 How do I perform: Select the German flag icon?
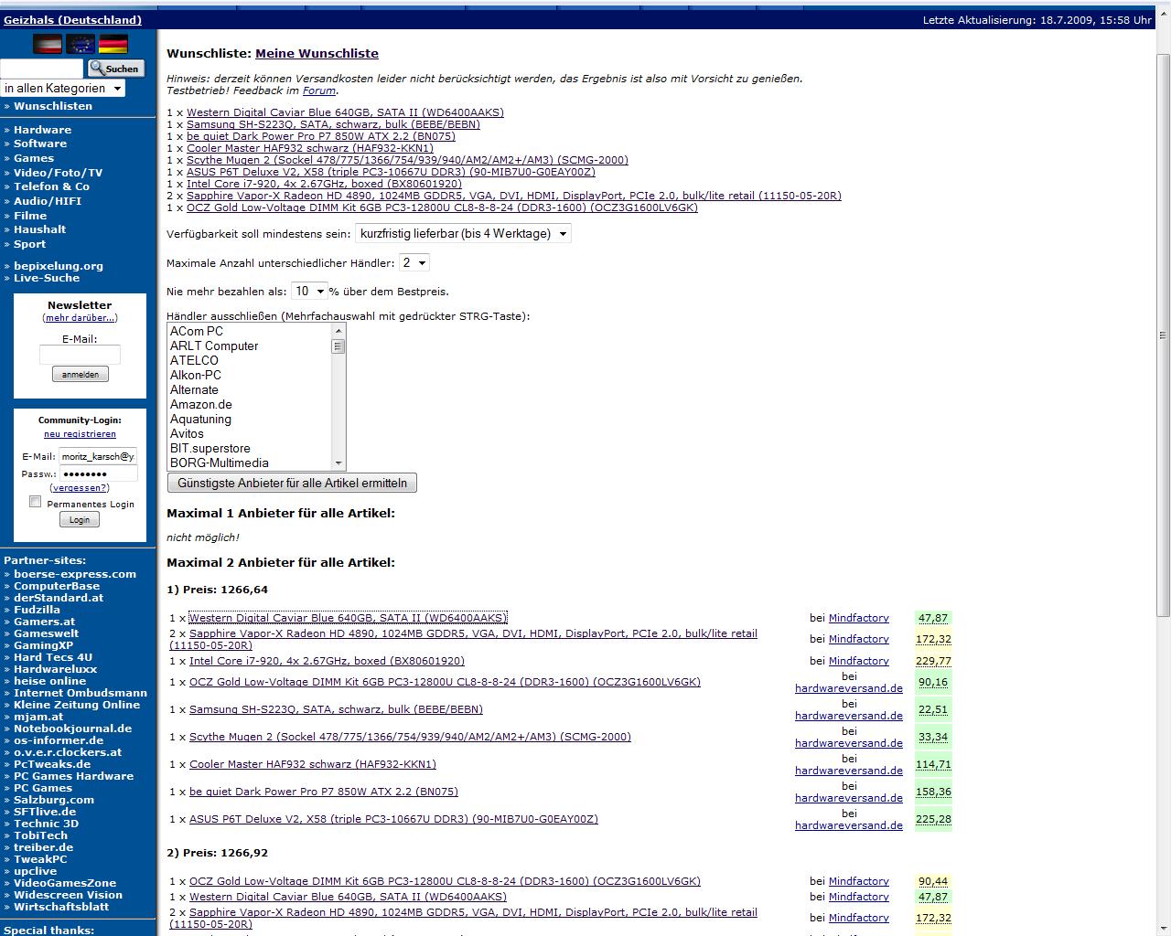tap(113, 44)
